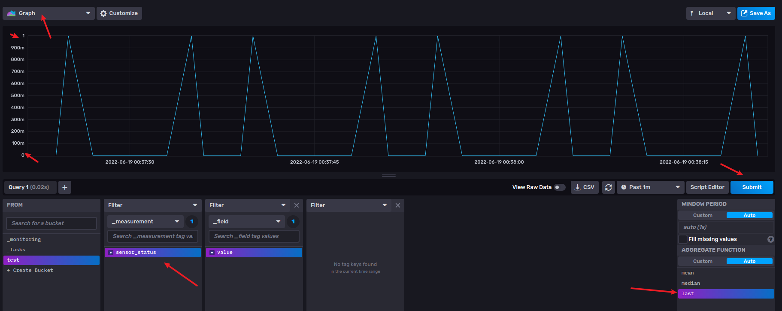
Task: Click the _measurement selected count badge
Action: point(192,222)
